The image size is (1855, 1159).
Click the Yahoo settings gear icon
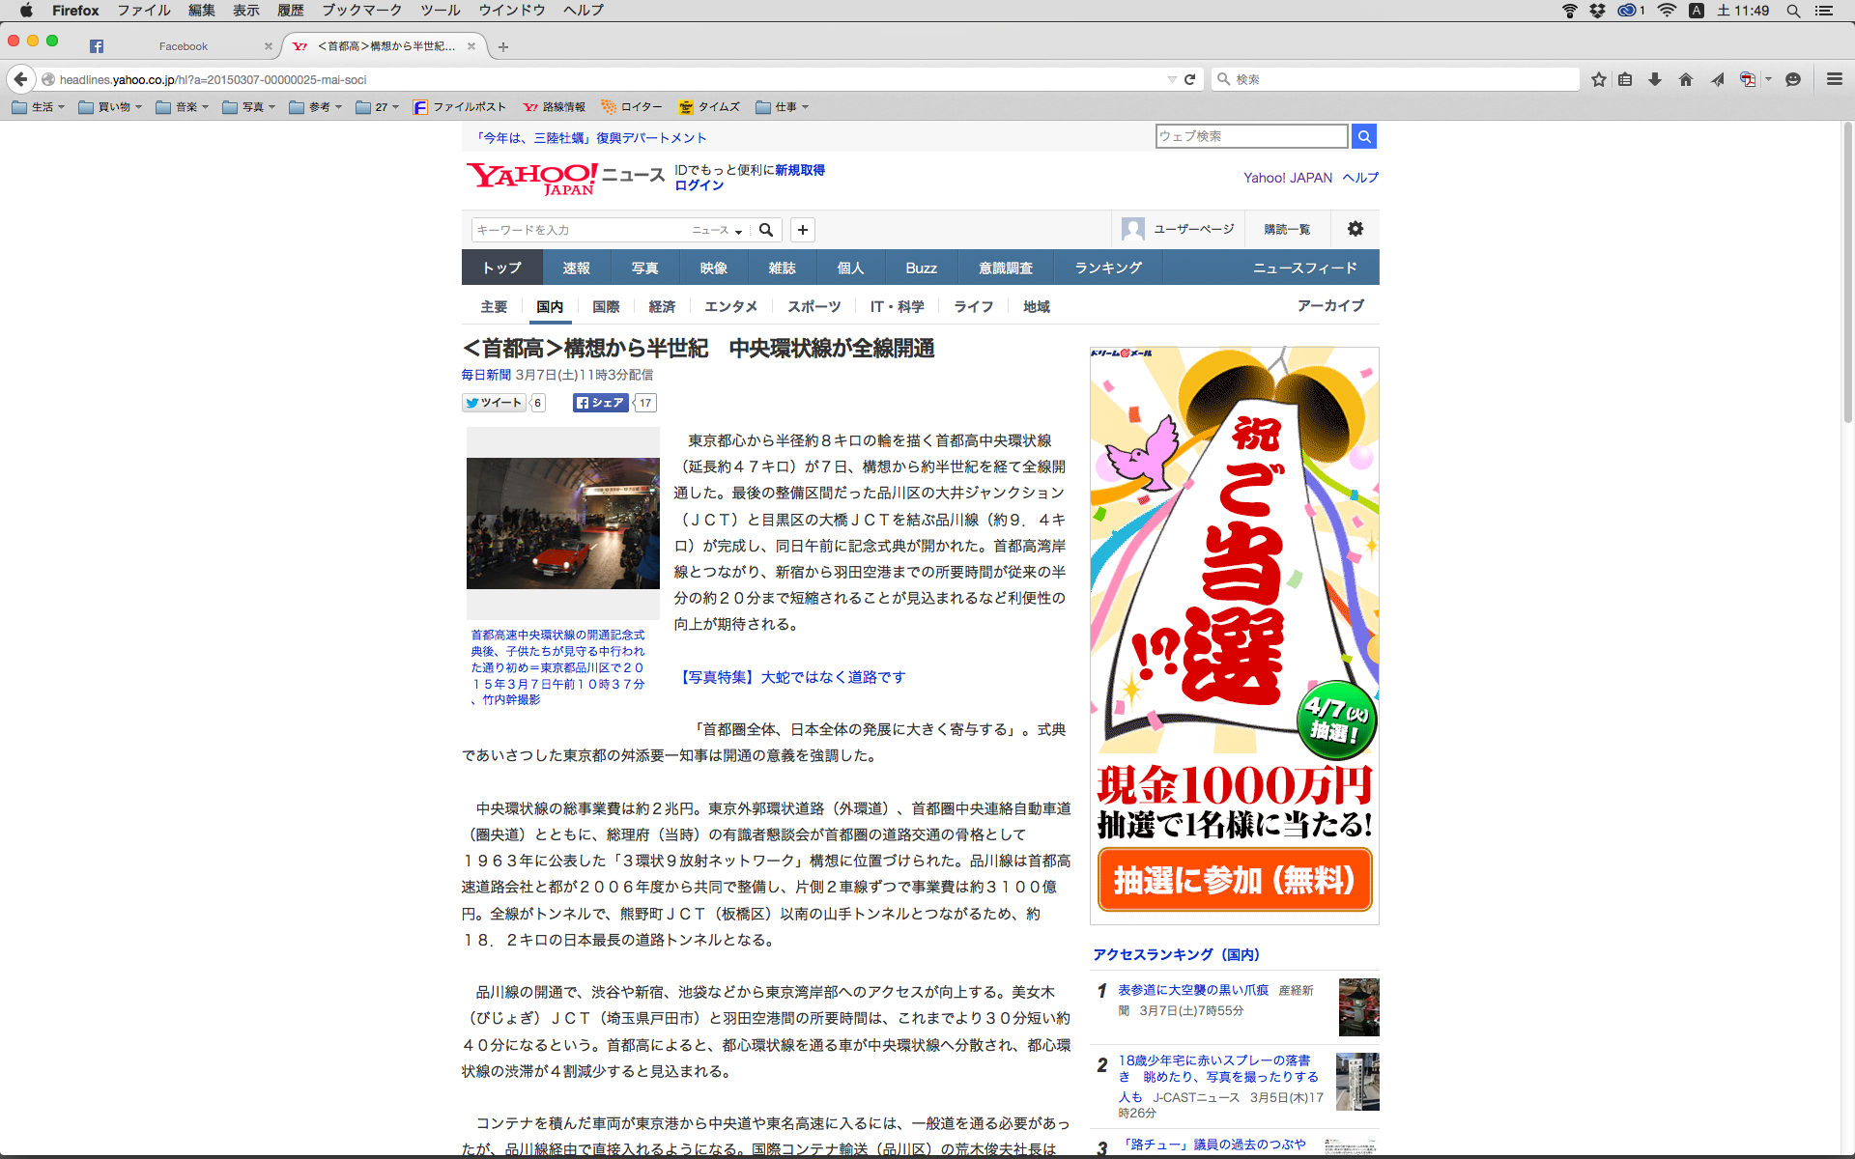(x=1355, y=229)
